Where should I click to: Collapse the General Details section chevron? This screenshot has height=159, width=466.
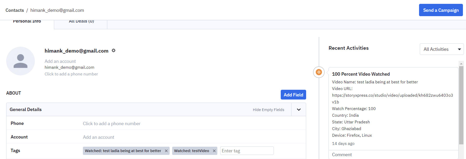pos(299,110)
